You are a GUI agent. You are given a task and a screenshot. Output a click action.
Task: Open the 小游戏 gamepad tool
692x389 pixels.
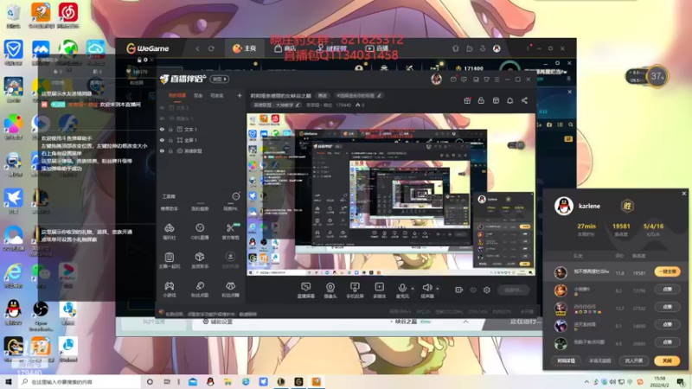tap(169, 290)
